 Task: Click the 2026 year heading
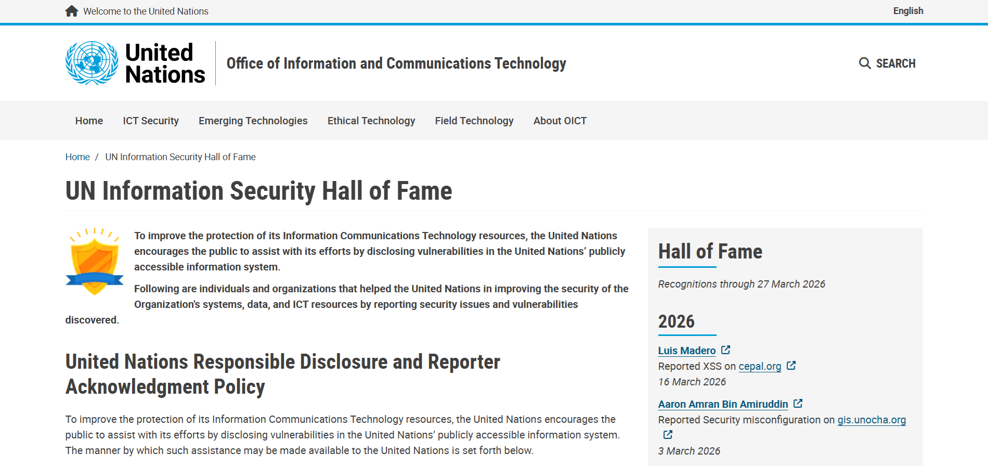[x=677, y=321]
